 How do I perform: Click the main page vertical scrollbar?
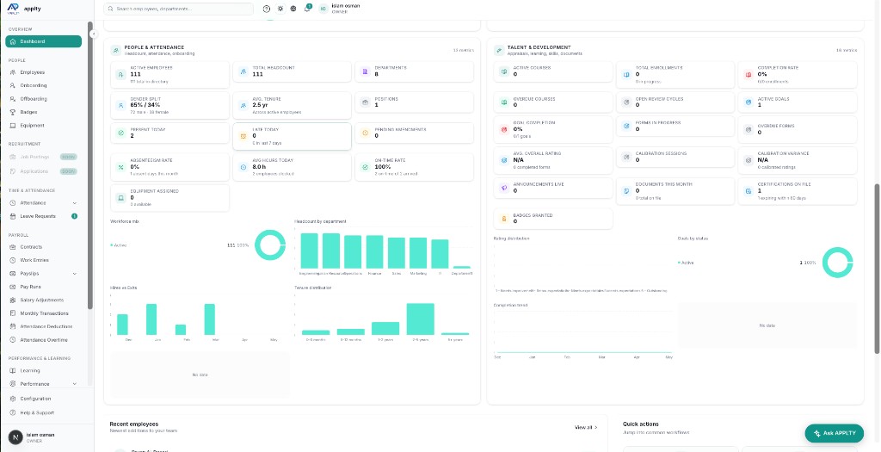click(x=877, y=269)
